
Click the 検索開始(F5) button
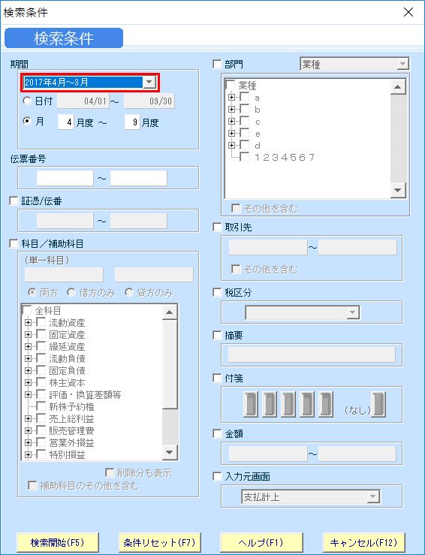(57, 542)
